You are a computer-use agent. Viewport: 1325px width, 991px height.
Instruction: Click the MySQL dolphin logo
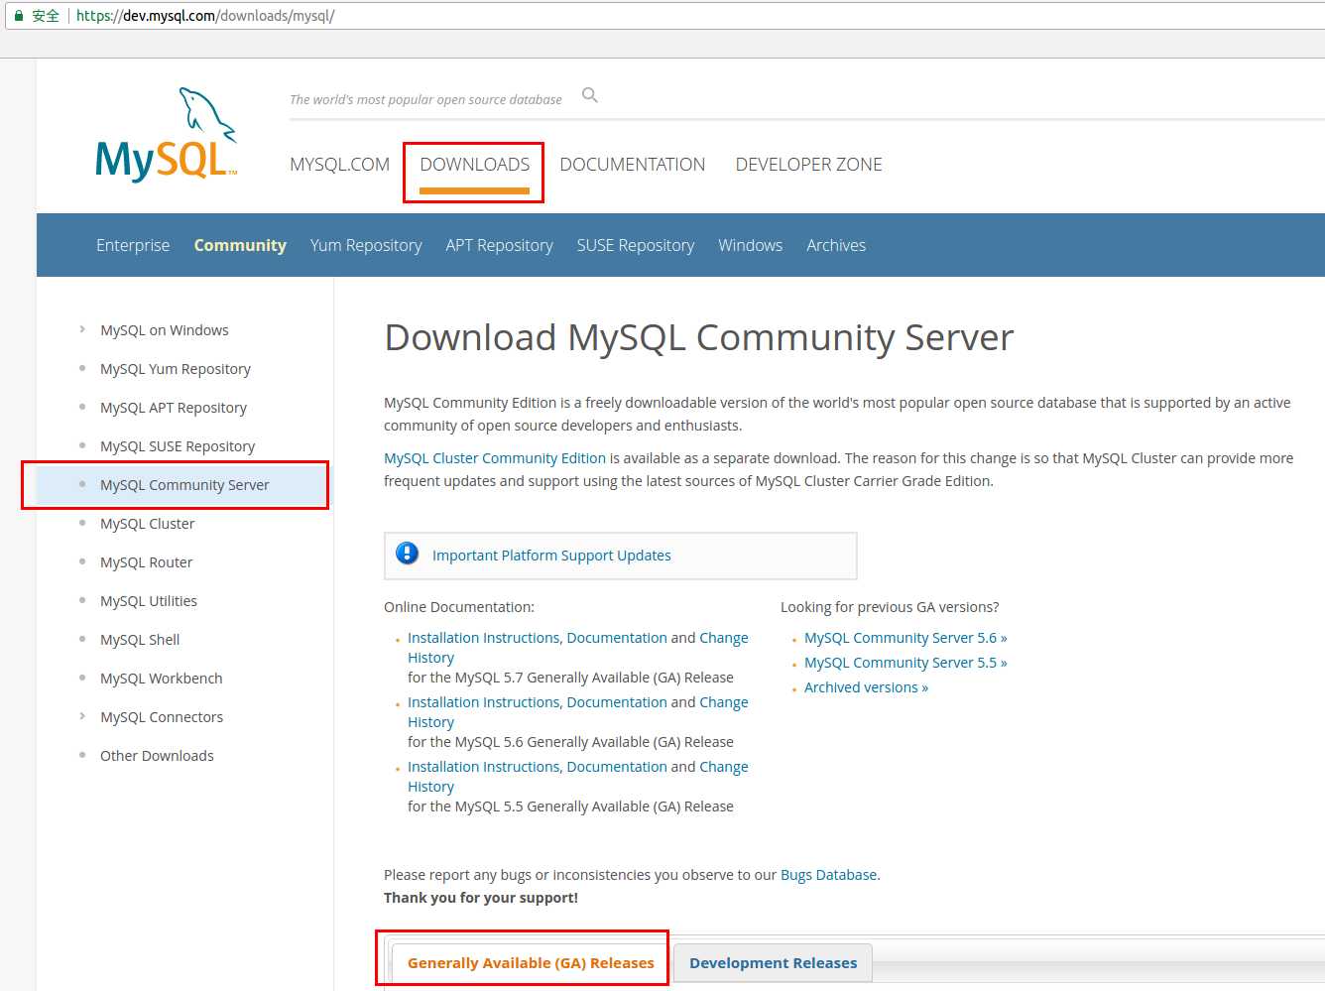click(x=167, y=135)
